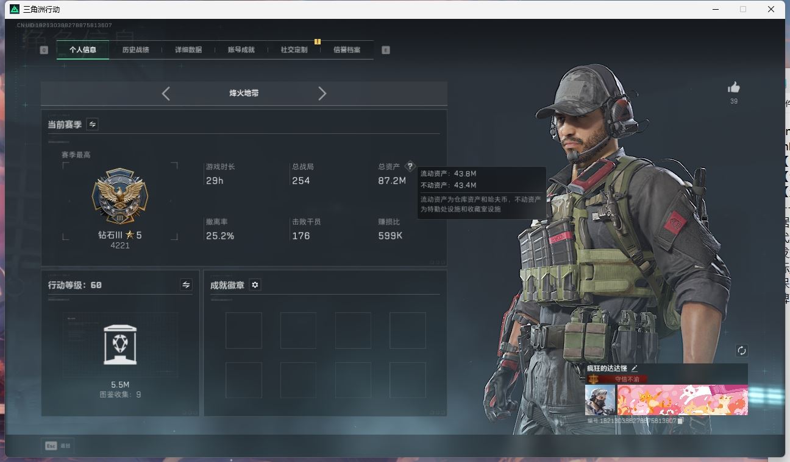Switch to the 历史战绩 tab
Image resolution: width=790 pixels, height=462 pixels.
(x=135, y=50)
